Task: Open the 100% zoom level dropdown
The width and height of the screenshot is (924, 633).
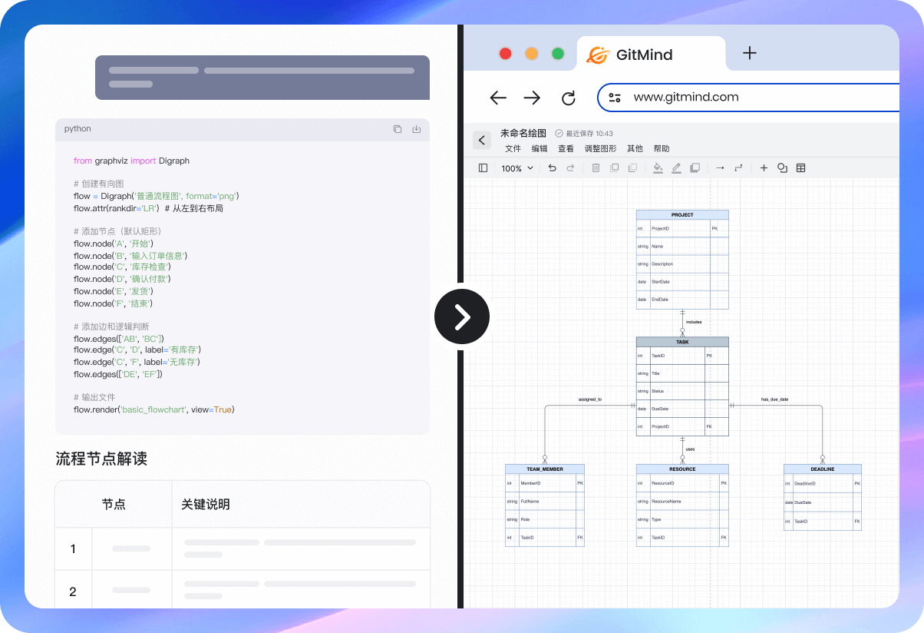Action: (516, 167)
